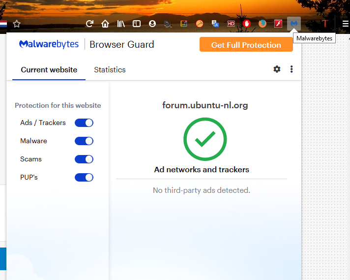Turn off the Malware protection toggle
This screenshot has width=350, height=280.
[84, 141]
